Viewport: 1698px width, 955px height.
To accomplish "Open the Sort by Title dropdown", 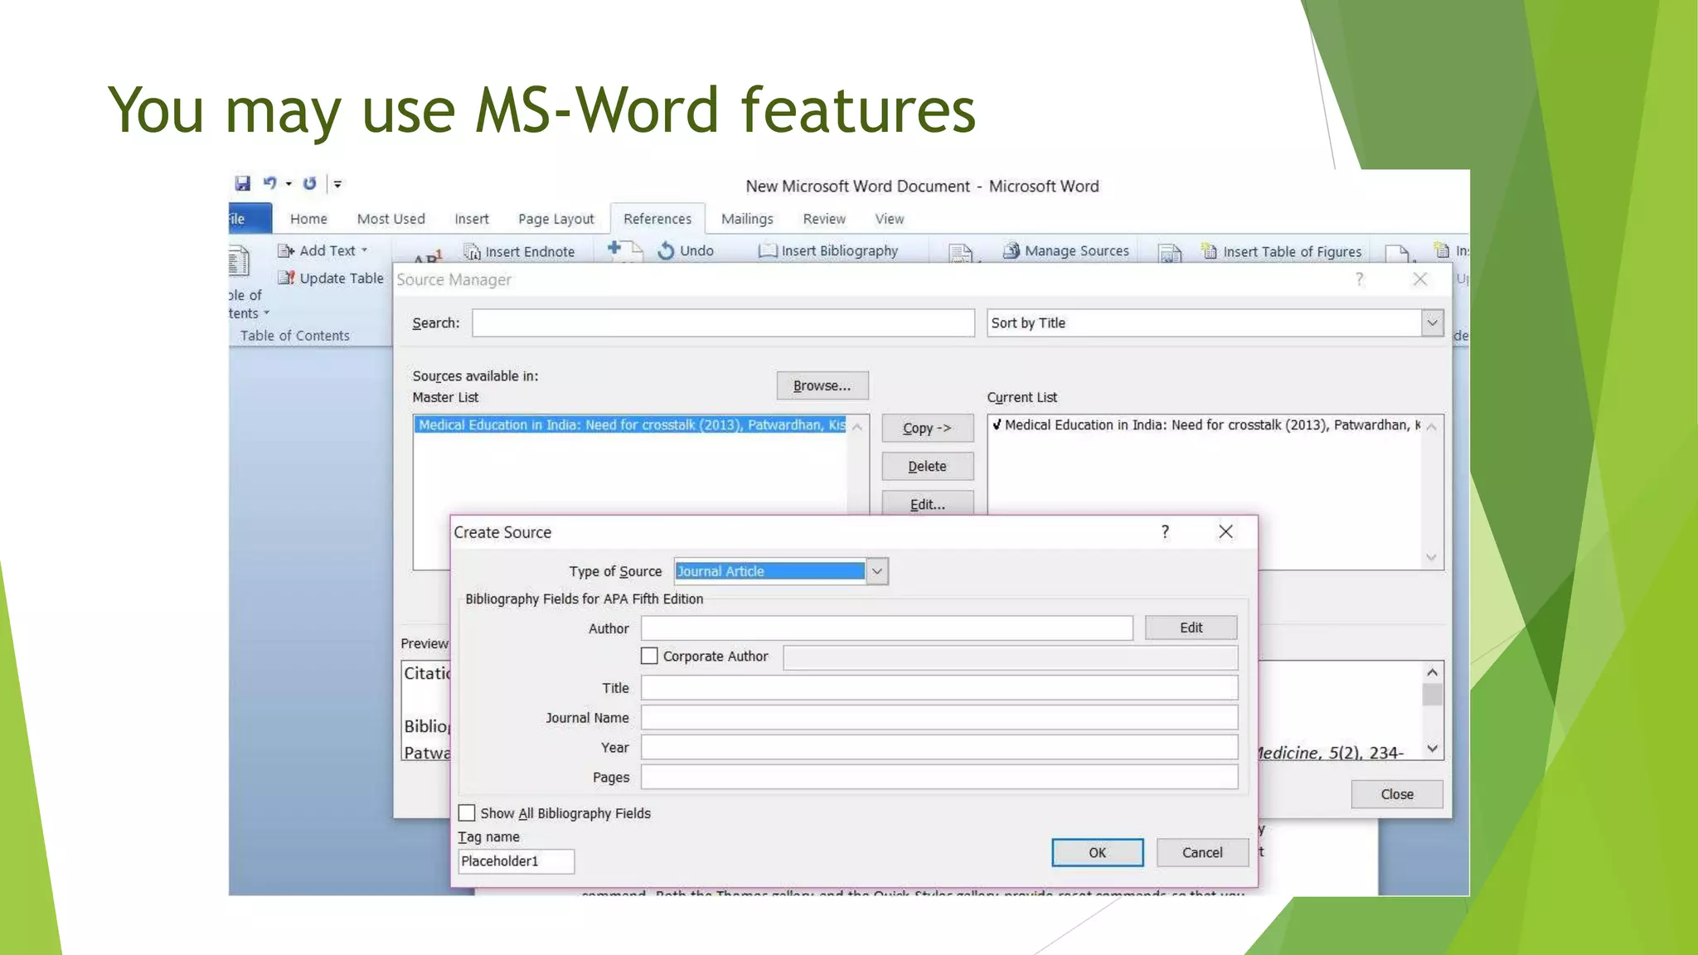I will pos(1432,322).
